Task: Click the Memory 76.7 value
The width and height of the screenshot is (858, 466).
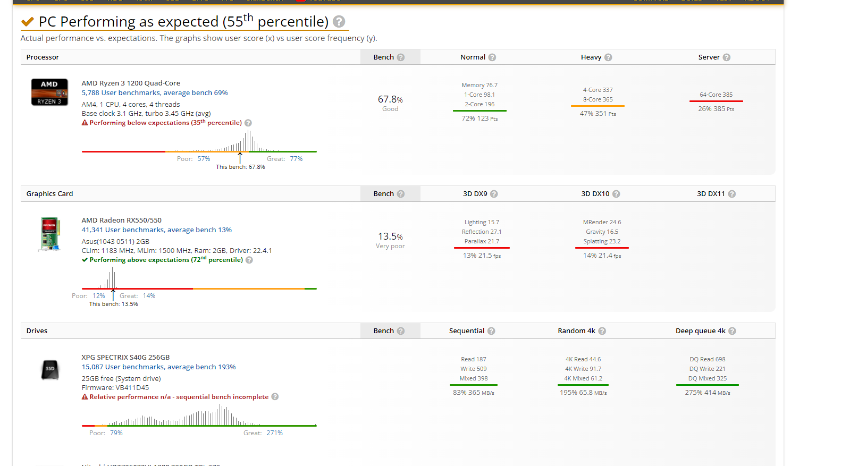Action: point(480,85)
